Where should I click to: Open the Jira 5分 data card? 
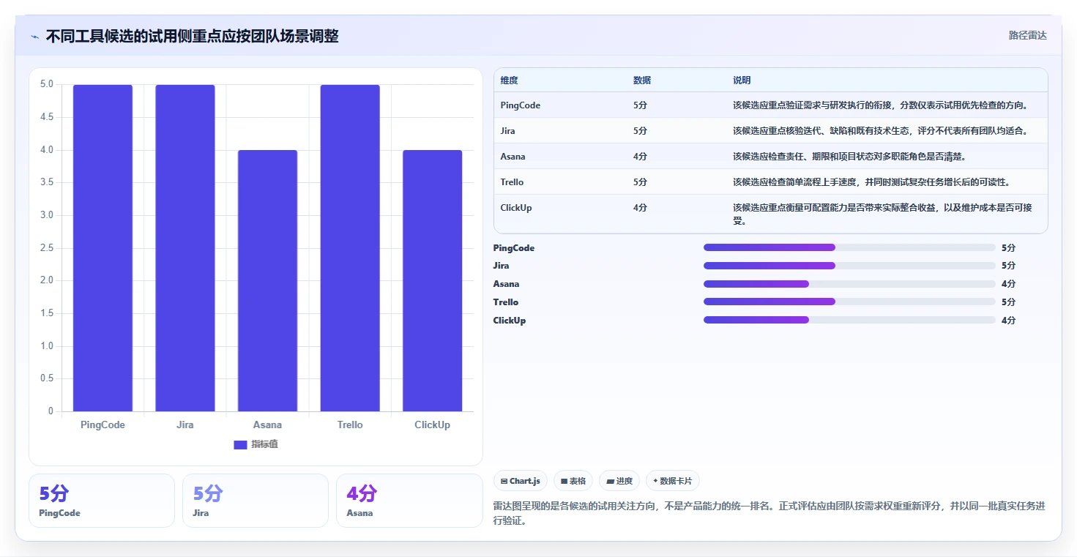(x=256, y=501)
